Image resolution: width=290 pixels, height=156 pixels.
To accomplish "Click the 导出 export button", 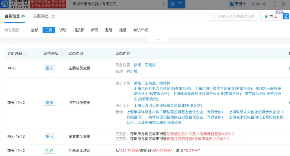I will [270, 16].
